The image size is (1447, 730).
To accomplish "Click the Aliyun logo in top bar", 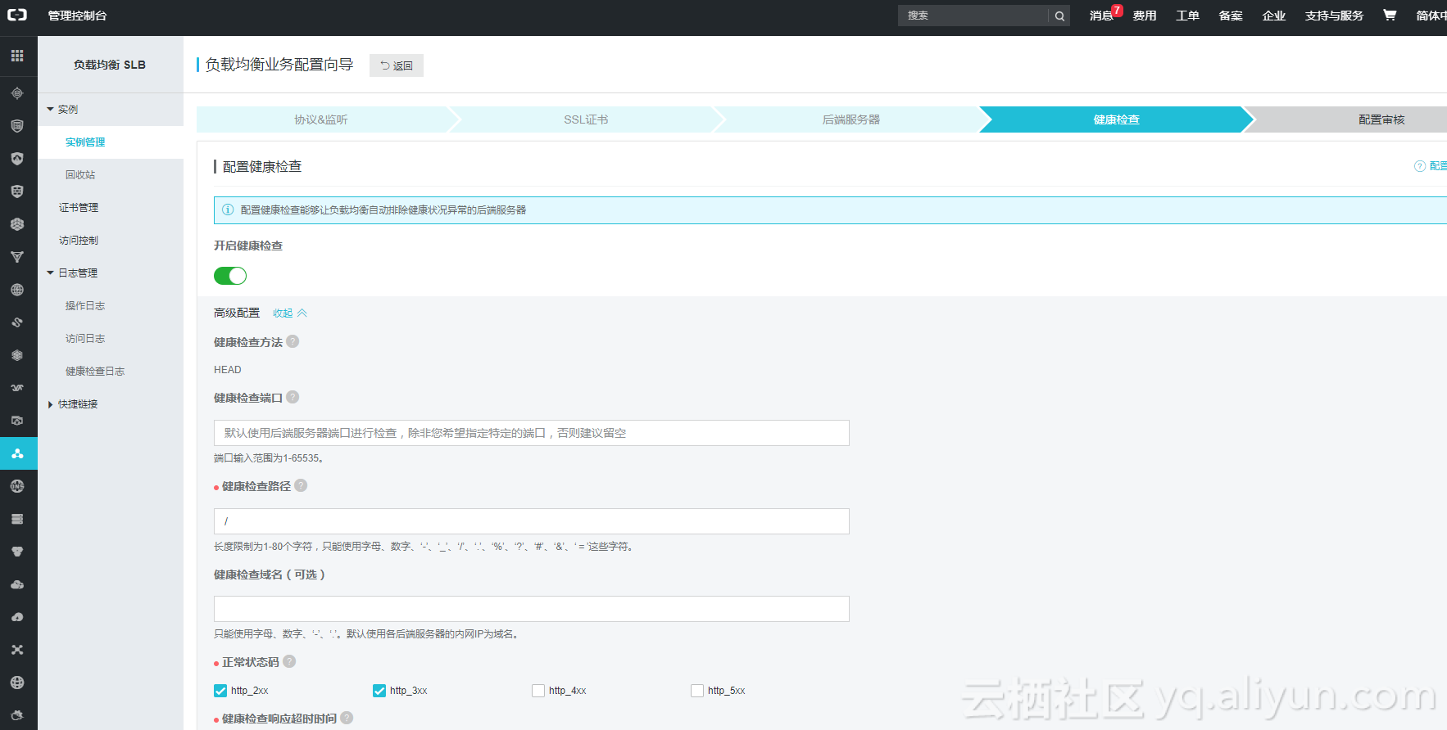I will click(x=17, y=15).
